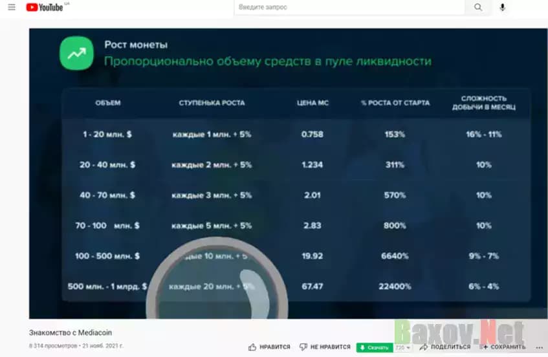548x357 pixels.
Task: Click the video title Знакомство с Mediacoin
Action: [x=71, y=332]
